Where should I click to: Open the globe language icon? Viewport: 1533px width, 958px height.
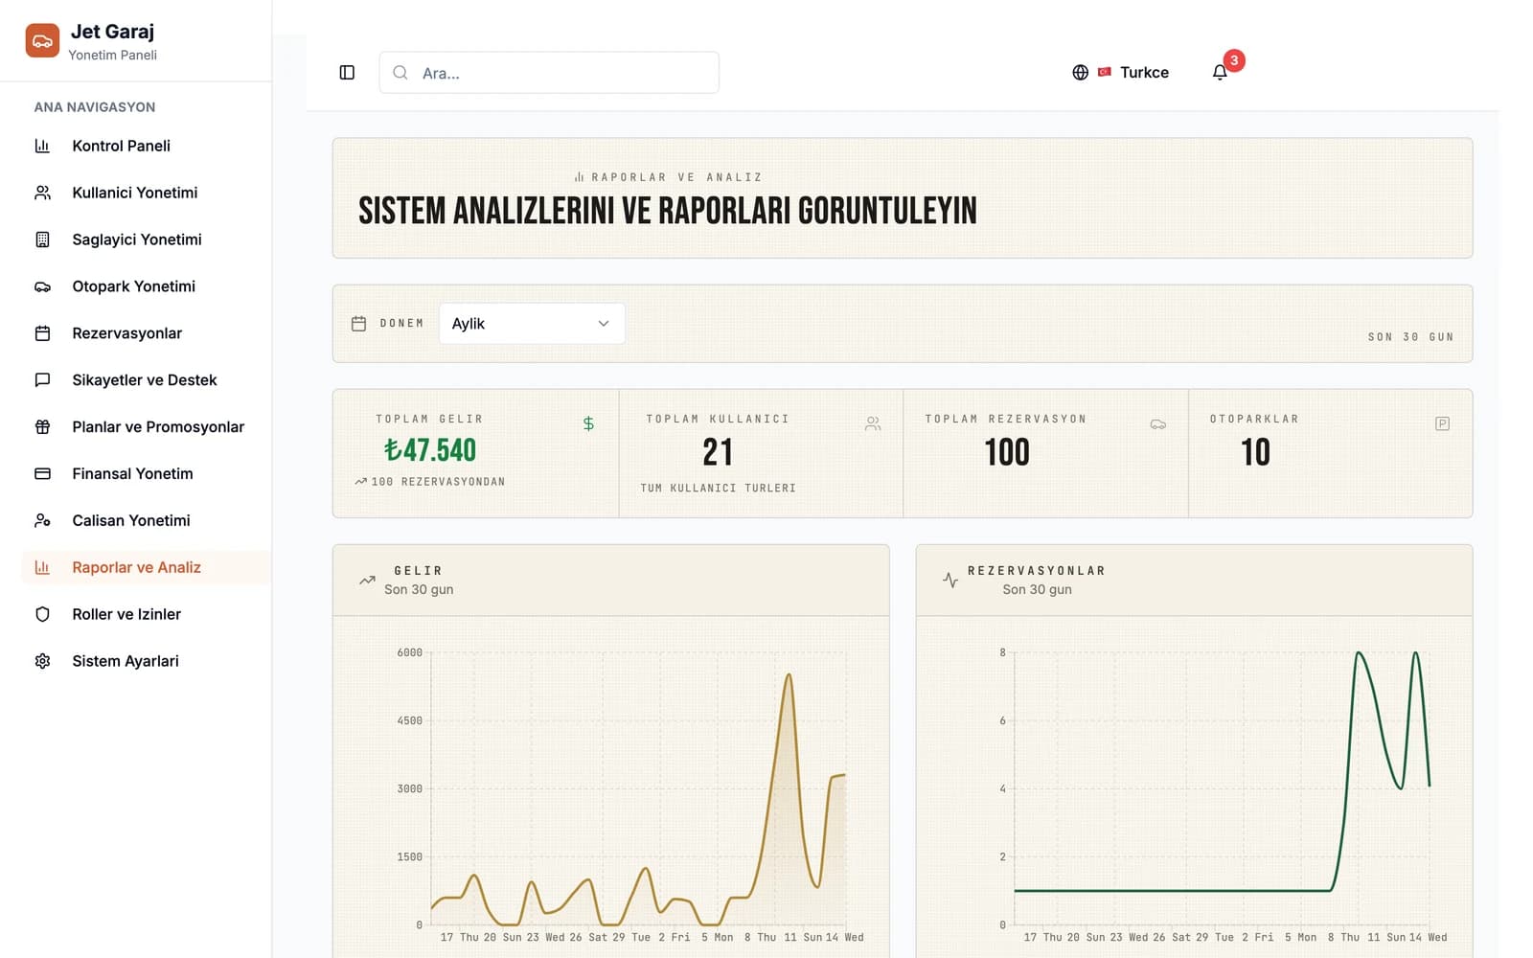click(x=1080, y=73)
